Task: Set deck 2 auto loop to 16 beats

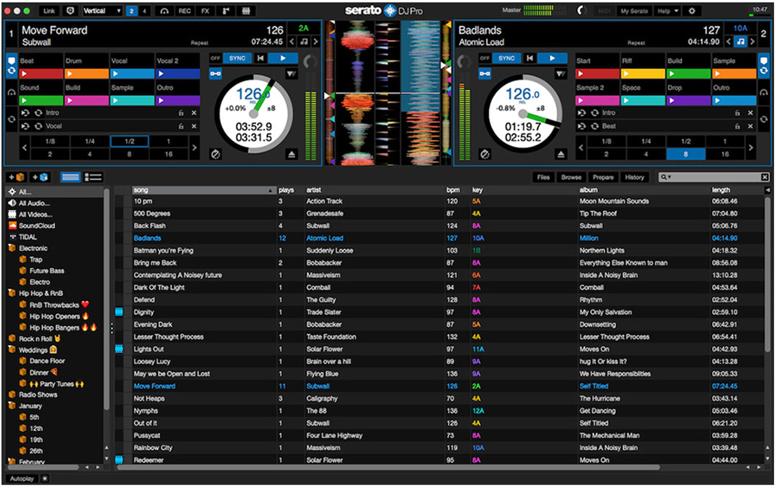Action: [x=725, y=154]
